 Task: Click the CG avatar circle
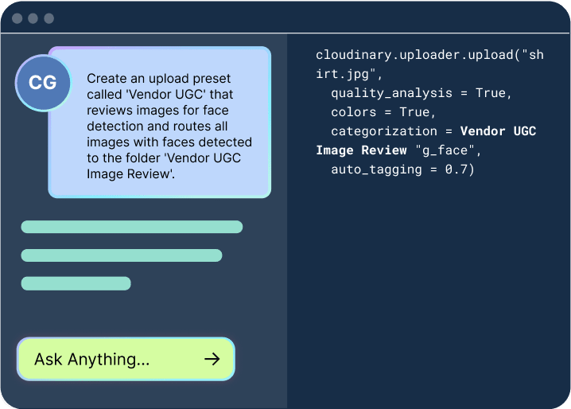[x=43, y=83]
